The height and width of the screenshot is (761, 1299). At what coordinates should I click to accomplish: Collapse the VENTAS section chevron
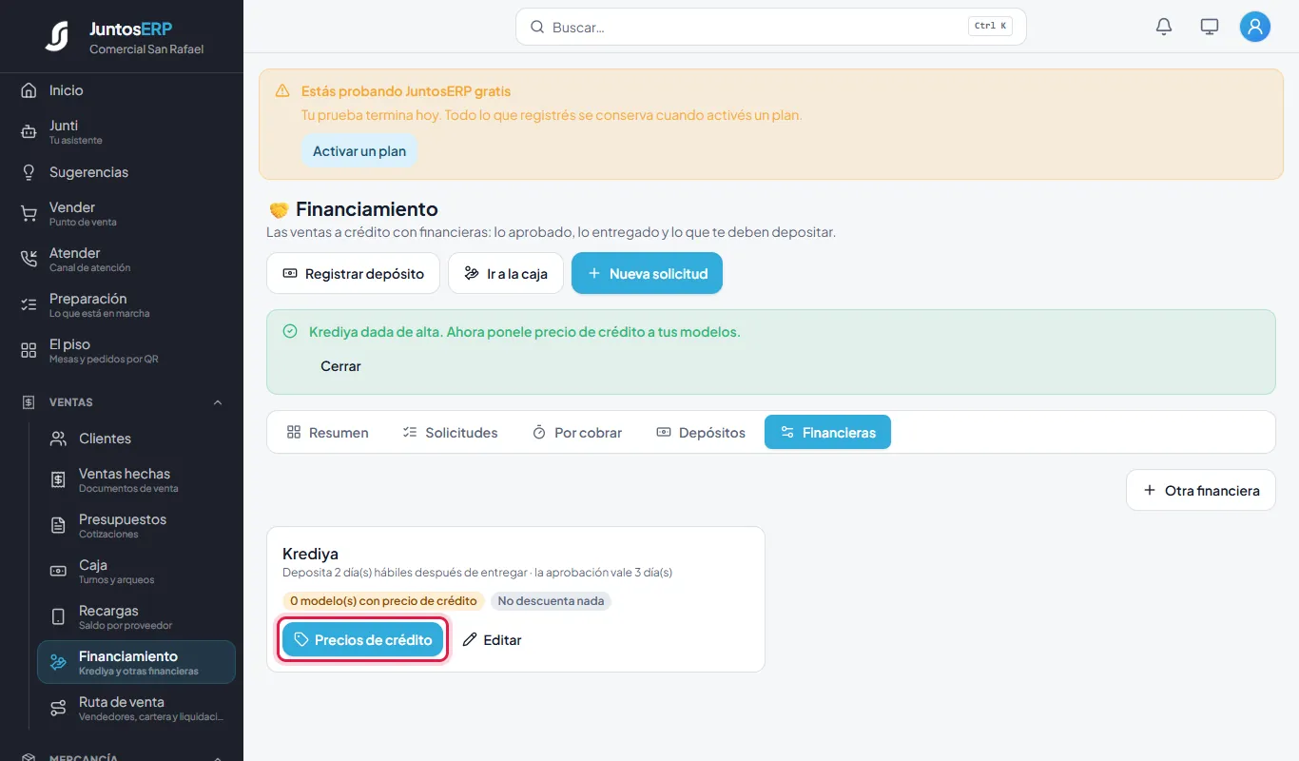point(218,402)
